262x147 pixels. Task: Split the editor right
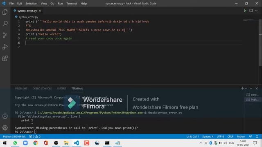tap(251, 11)
